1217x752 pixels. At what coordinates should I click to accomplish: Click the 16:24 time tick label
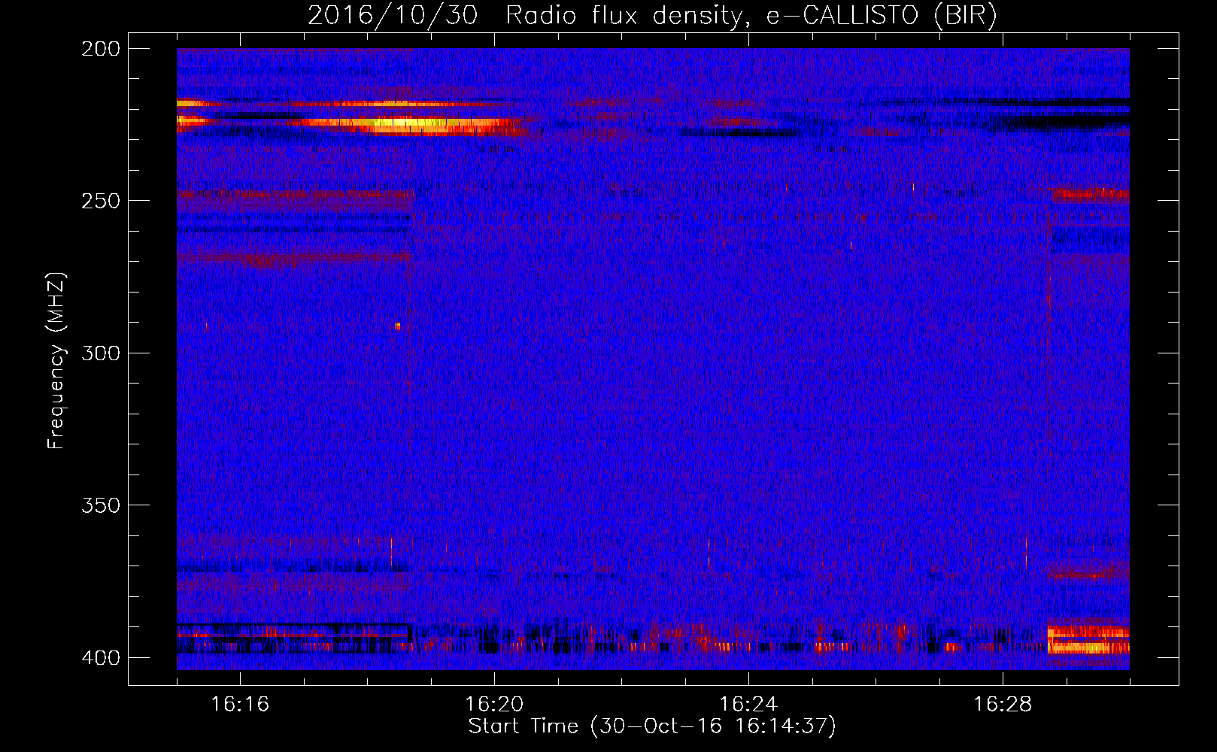(x=748, y=704)
